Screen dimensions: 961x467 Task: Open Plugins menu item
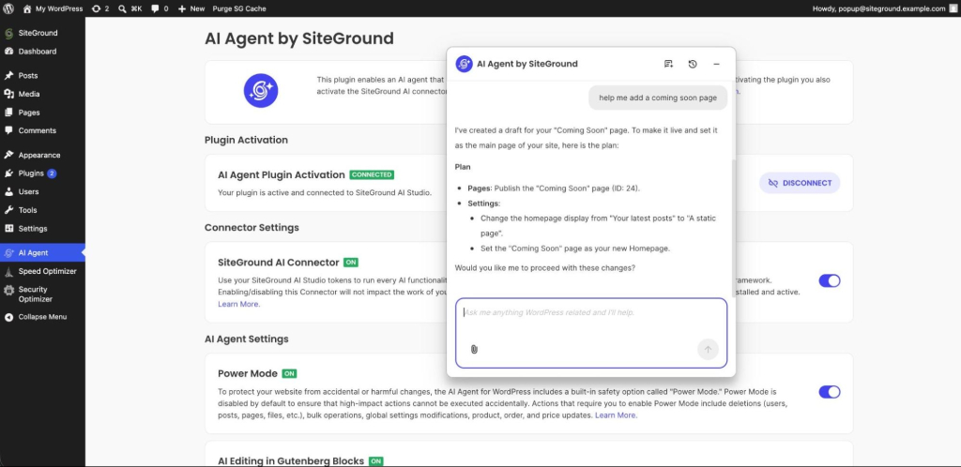[x=42, y=173]
